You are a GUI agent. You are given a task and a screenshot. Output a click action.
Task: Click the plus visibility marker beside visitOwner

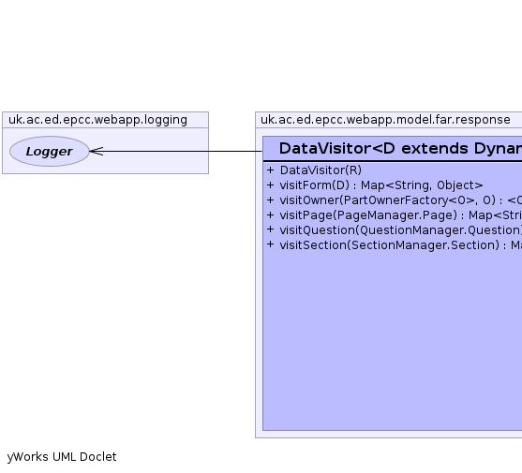270,200
